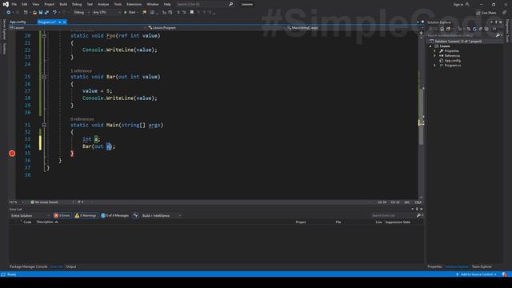Viewport: 512px width, 288px height.
Task: Click the Sign in account icon
Action: coord(467,4)
